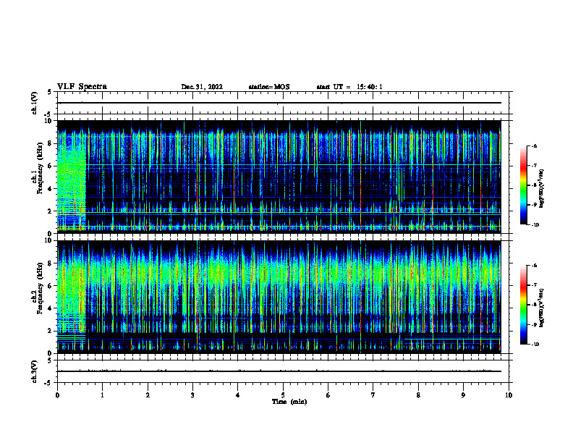Click the '0' tick on the time axis

[x=57, y=395]
